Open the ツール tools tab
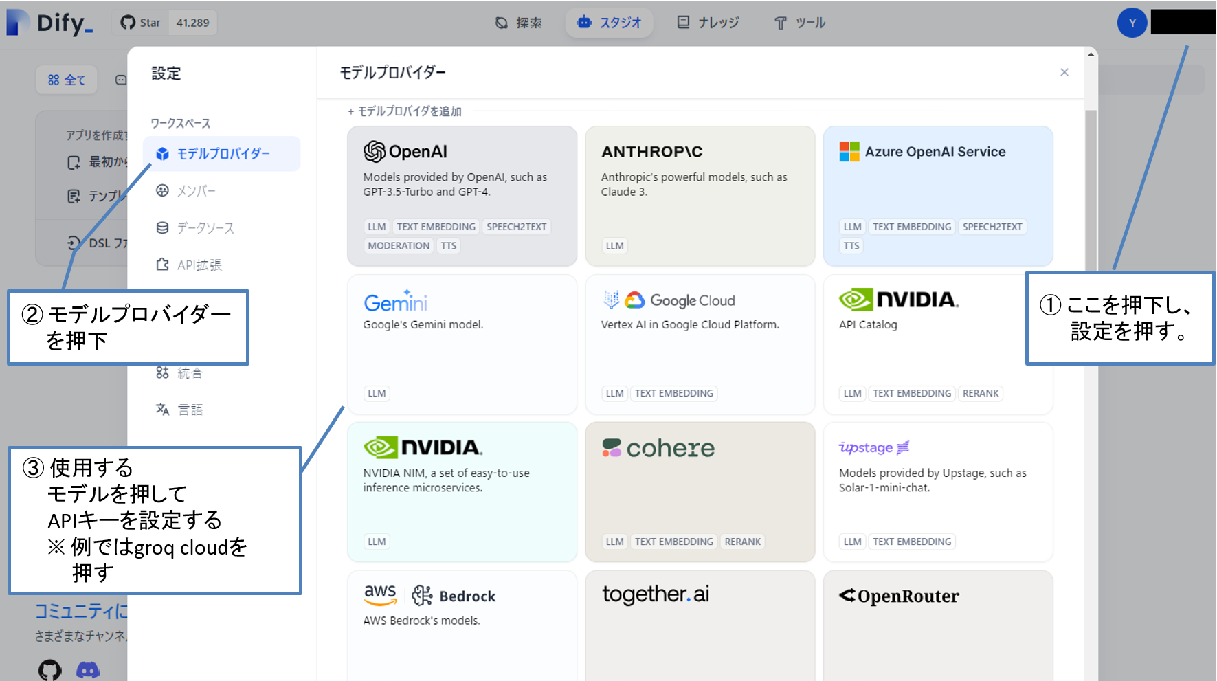The height and width of the screenshot is (681, 1217). coord(800,23)
